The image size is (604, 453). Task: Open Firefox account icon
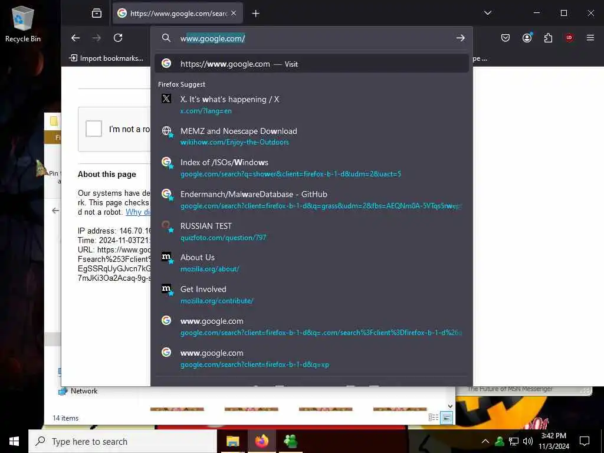coord(527,38)
